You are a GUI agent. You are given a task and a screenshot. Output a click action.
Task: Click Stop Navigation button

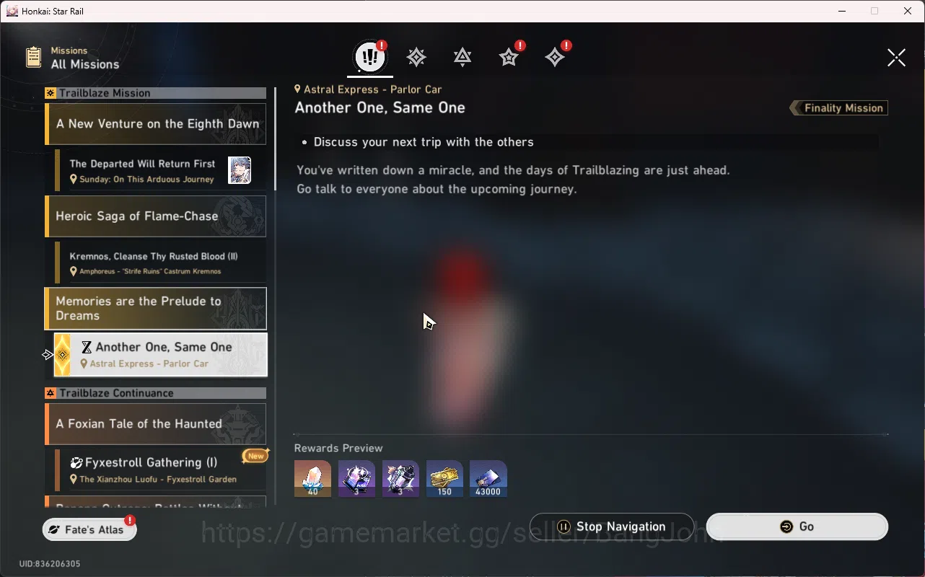[x=612, y=527]
